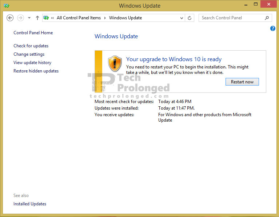Select the text Today at 4:46 PM
Screen dimensions: 279x217
click(175, 102)
